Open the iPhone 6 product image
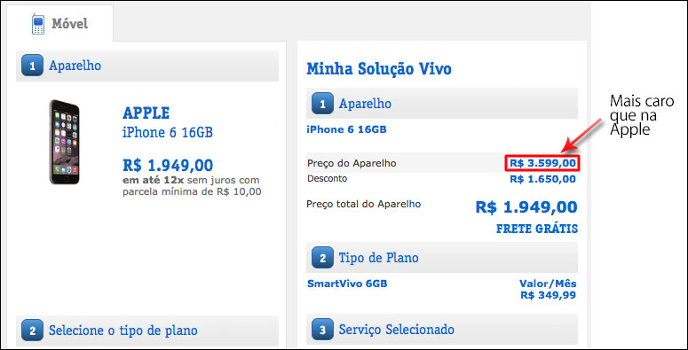 [x=65, y=142]
